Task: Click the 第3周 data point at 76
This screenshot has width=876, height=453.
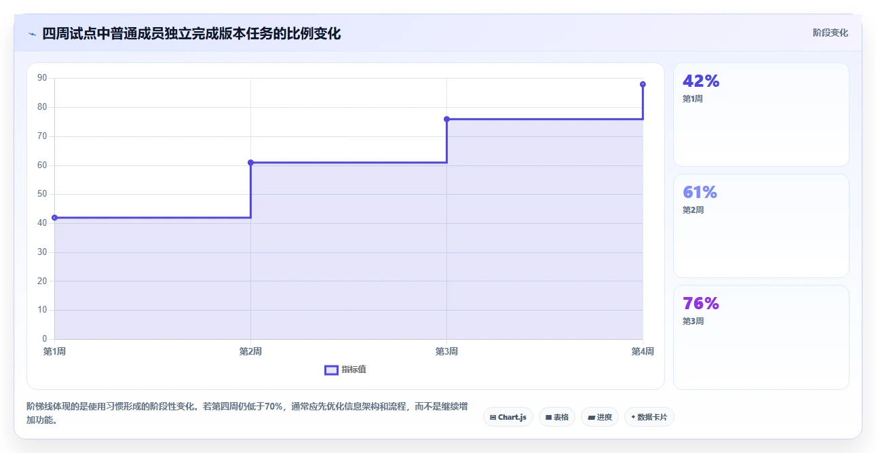Action: (446, 119)
